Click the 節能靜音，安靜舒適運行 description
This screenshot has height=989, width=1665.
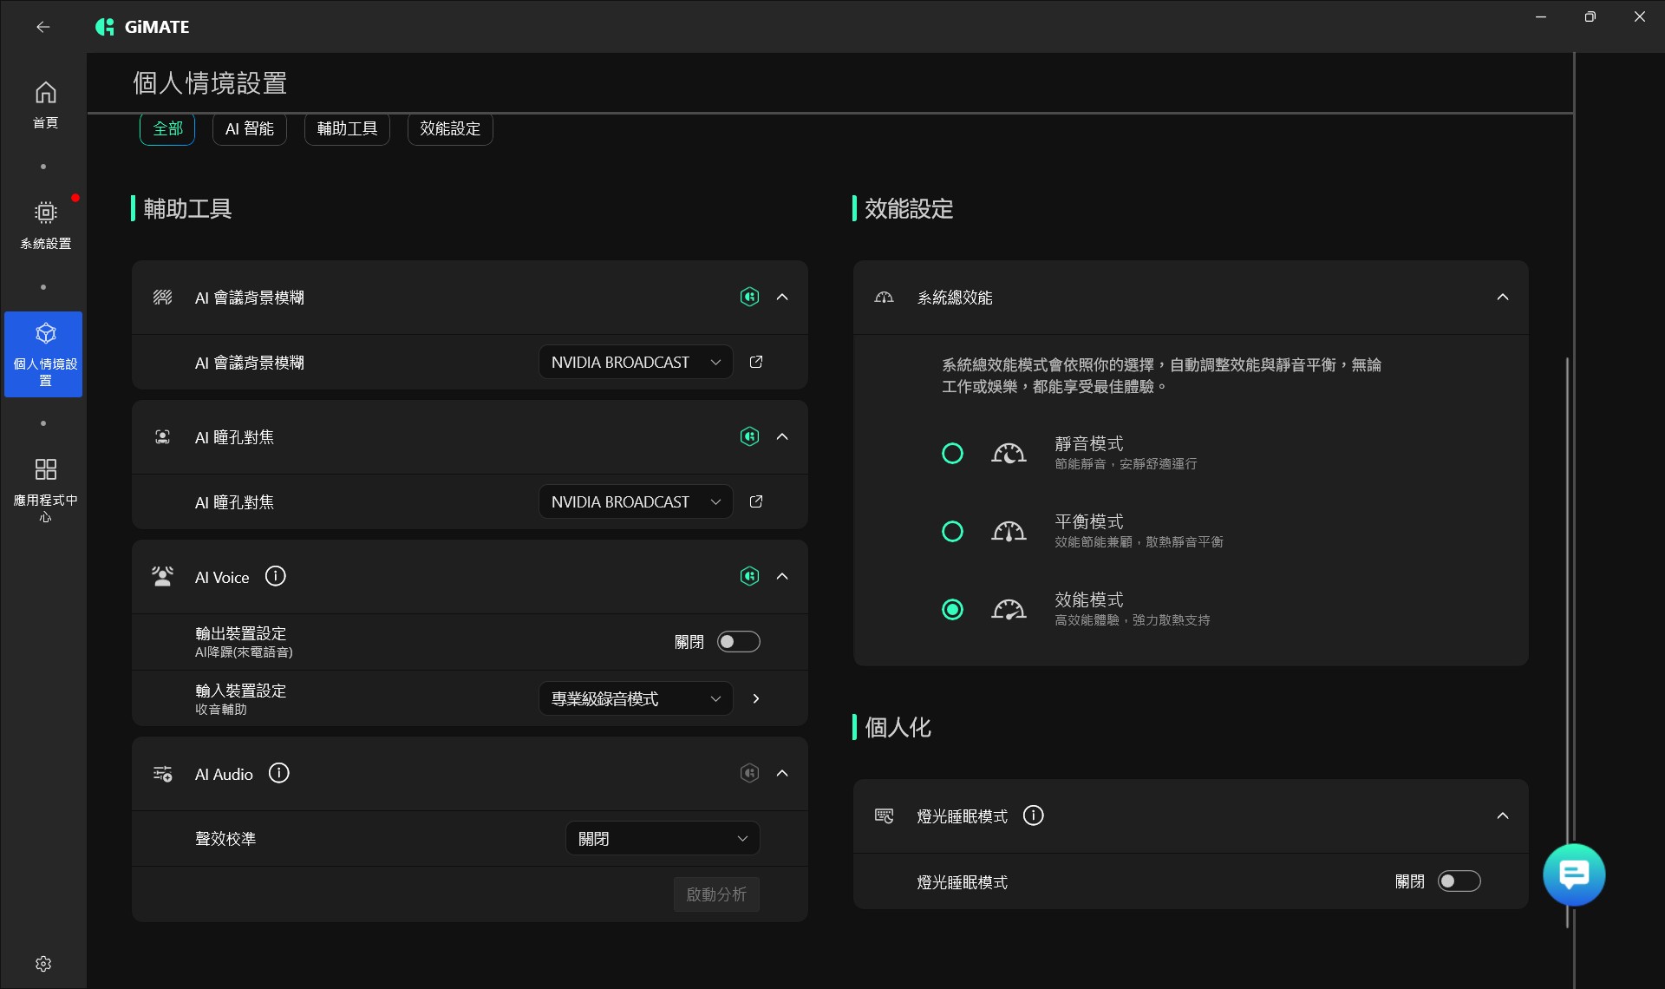pyautogui.click(x=1126, y=463)
